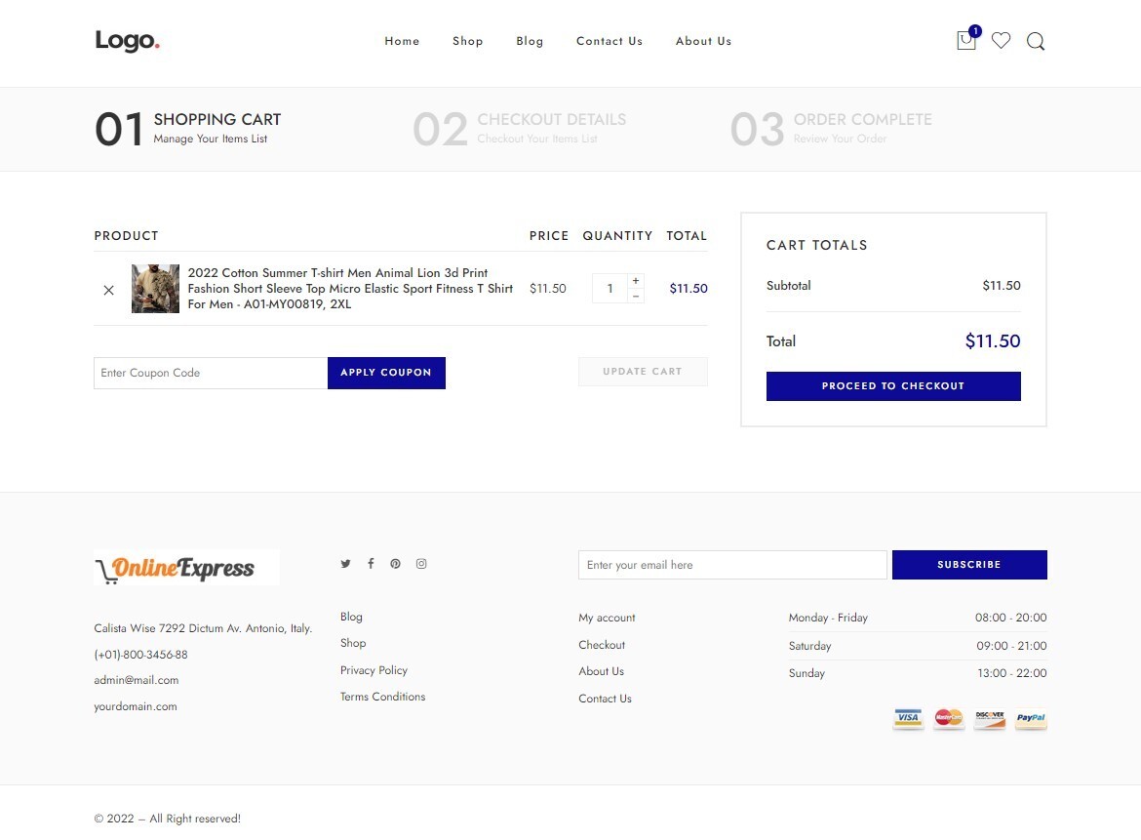Open About Us in the top navigation
This screenshot has height=840, width=1141.
703,41
